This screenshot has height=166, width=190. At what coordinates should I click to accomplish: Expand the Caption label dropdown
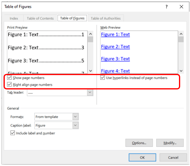[x=75, y=126]
